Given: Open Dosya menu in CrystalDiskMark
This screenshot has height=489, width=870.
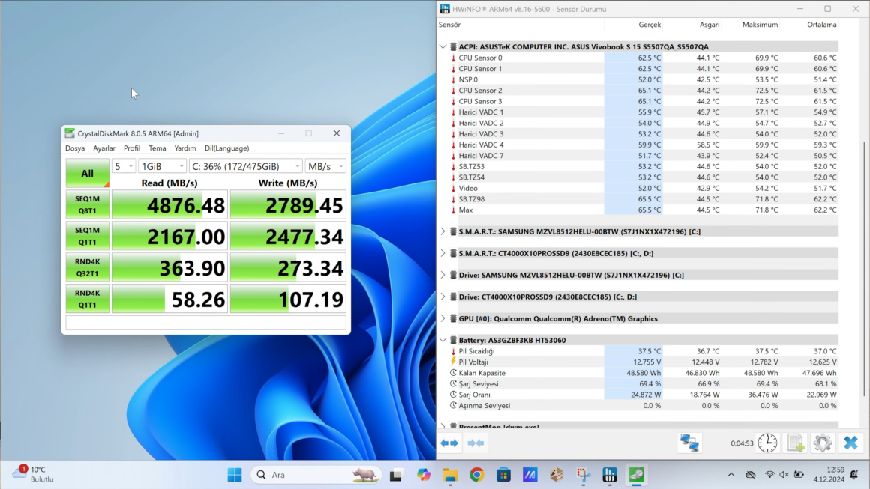Looking at the screenshot, I should click(x=75, y=148).
